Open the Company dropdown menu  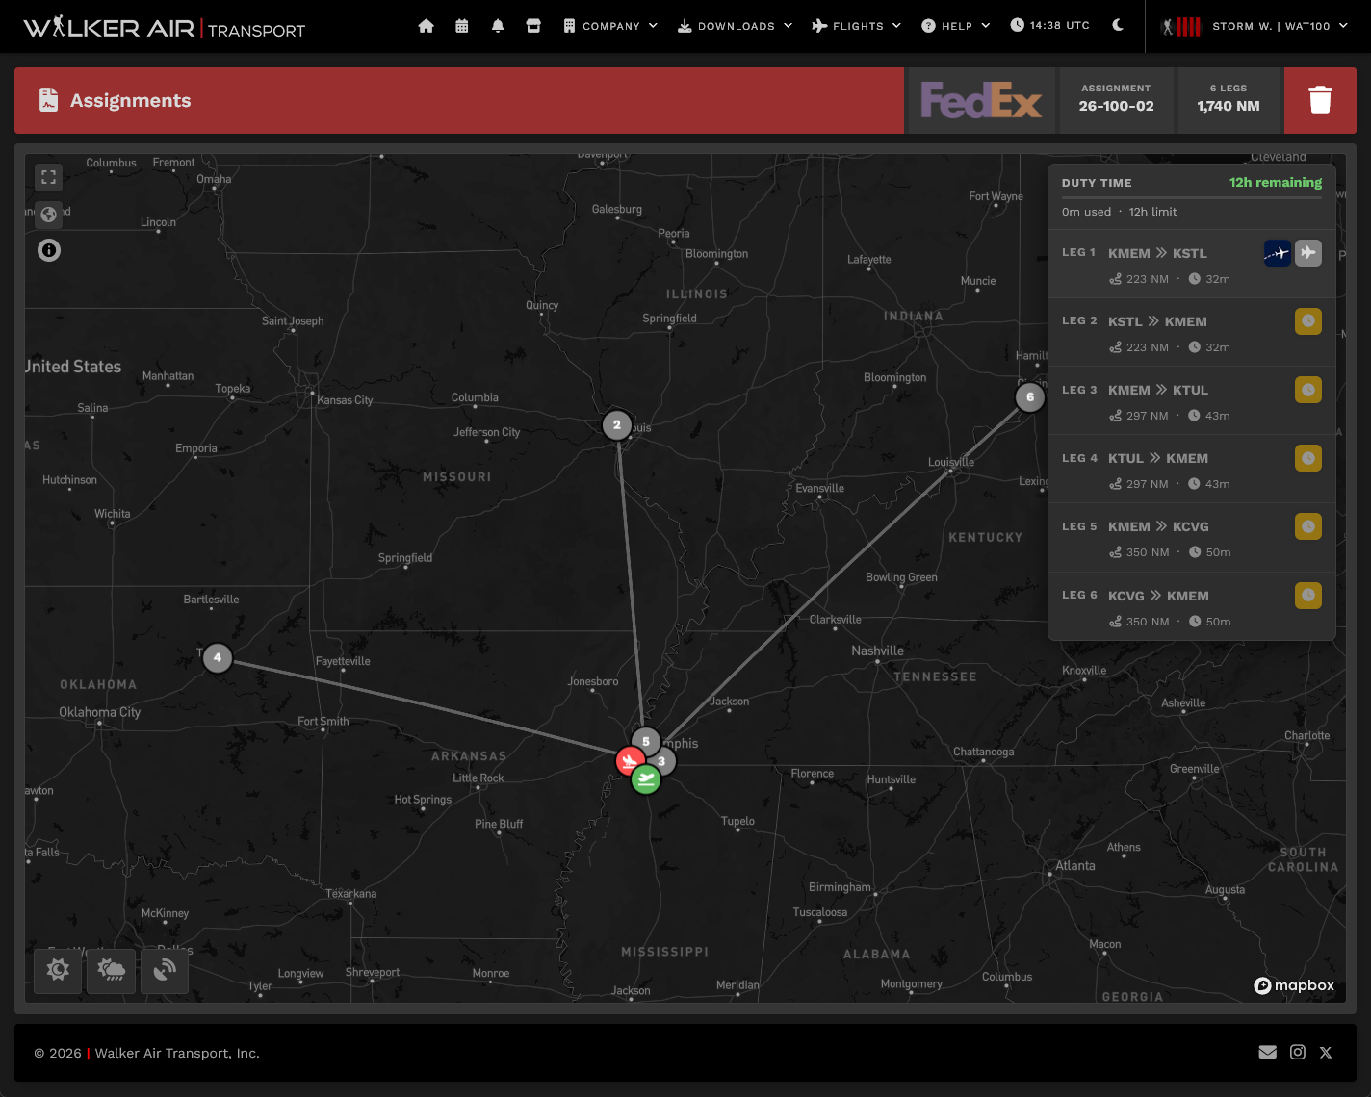click(610, 26)
